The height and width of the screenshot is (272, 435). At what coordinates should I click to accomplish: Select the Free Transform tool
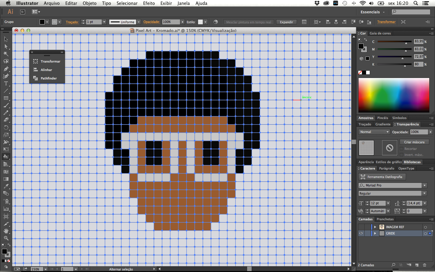click(x=6, y=149)
